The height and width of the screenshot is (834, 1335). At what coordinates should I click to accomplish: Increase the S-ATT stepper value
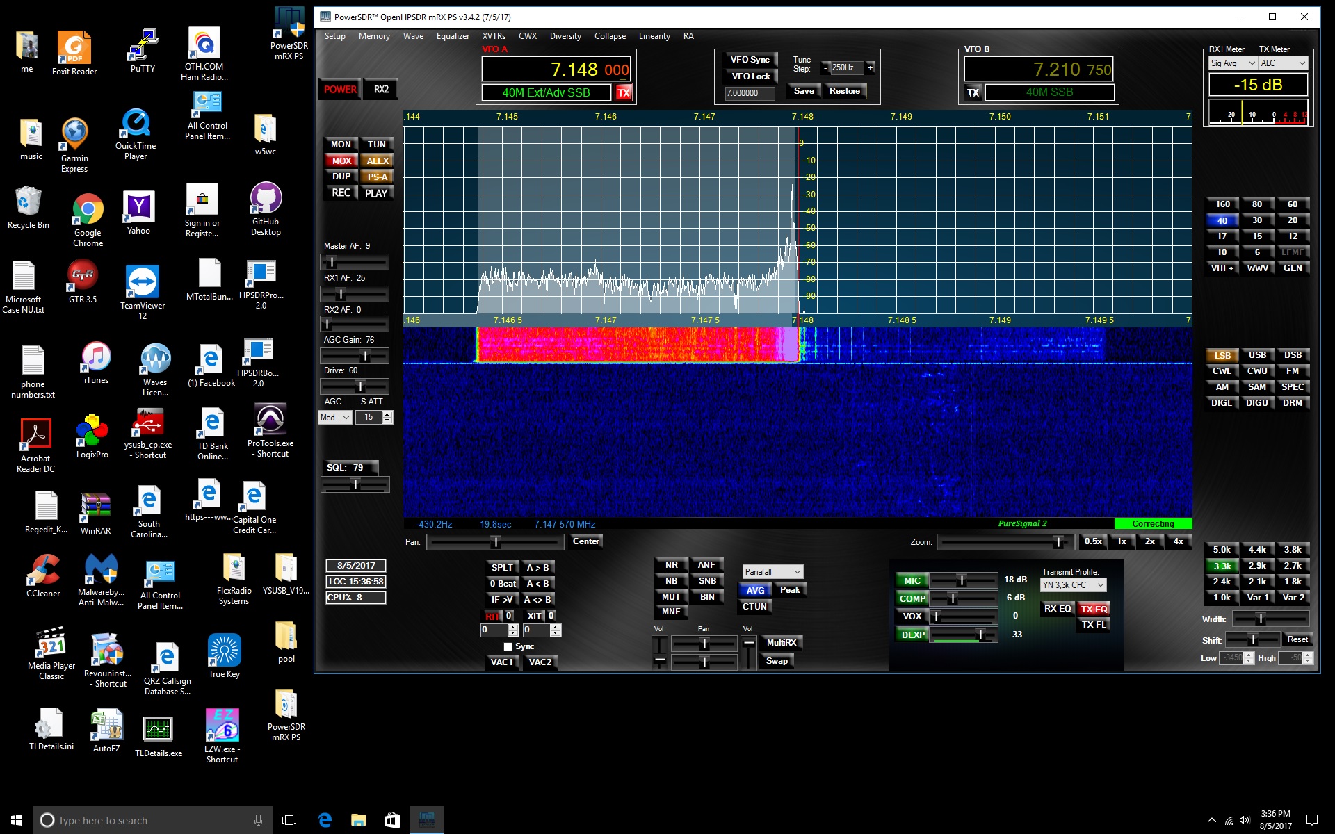click(x=387, y=414)
